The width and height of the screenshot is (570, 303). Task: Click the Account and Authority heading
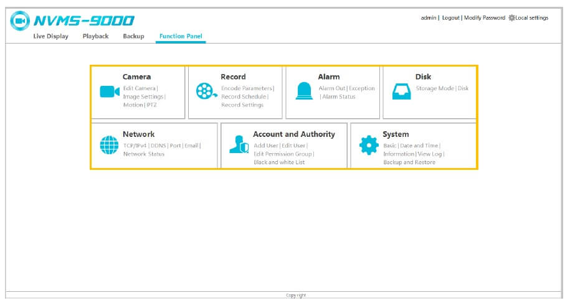point(294,134)
